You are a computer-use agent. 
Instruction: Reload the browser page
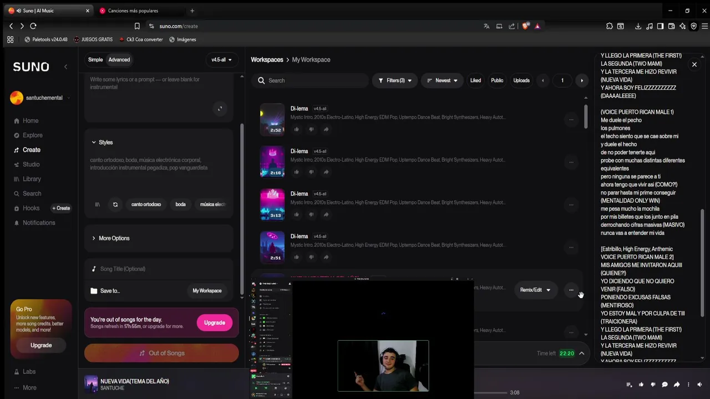tap(33, 26)
